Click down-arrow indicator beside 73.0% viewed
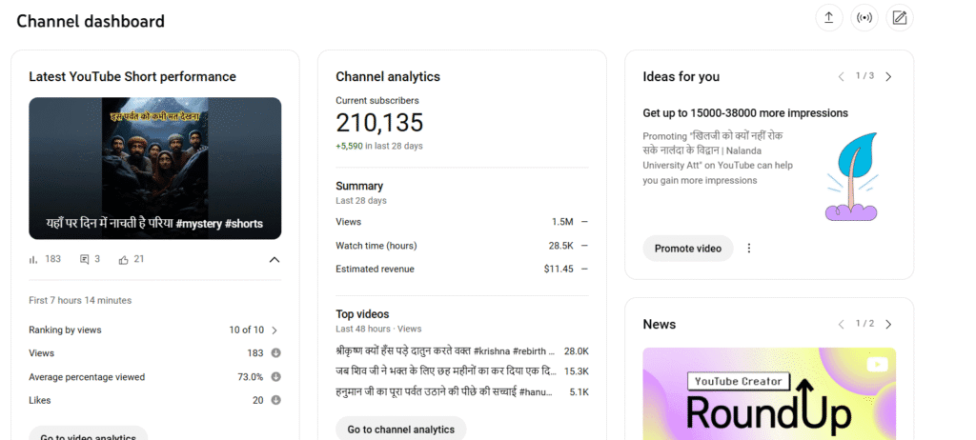976x440 pixels. click(x=275, y=377)
